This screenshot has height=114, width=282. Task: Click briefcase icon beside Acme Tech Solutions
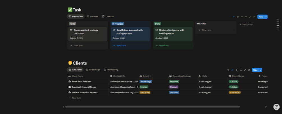tap(70, 81)
